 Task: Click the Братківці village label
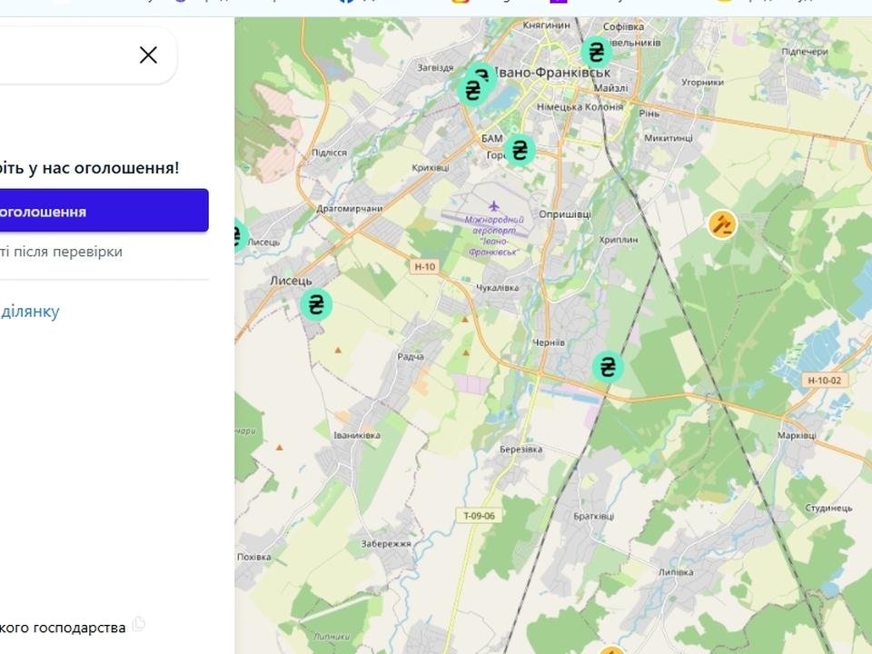click(593, 516)
